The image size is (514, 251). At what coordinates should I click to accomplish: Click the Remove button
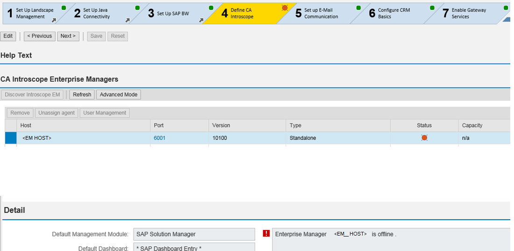20,113
